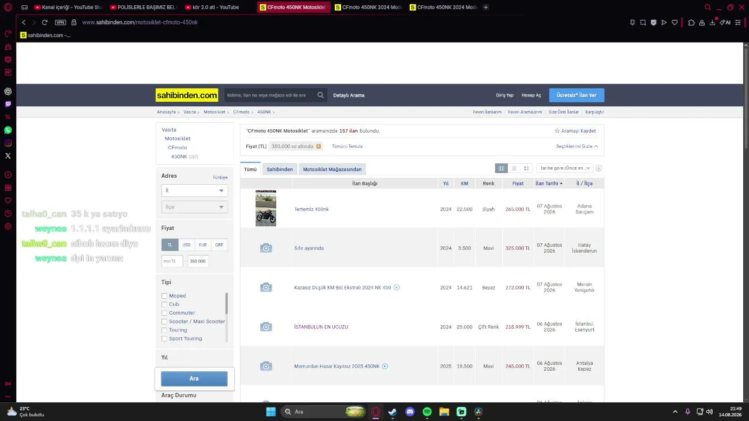Viewport: 749px width, 421px height.
Task: Select EUR currency option
Action: click(202, 245)
